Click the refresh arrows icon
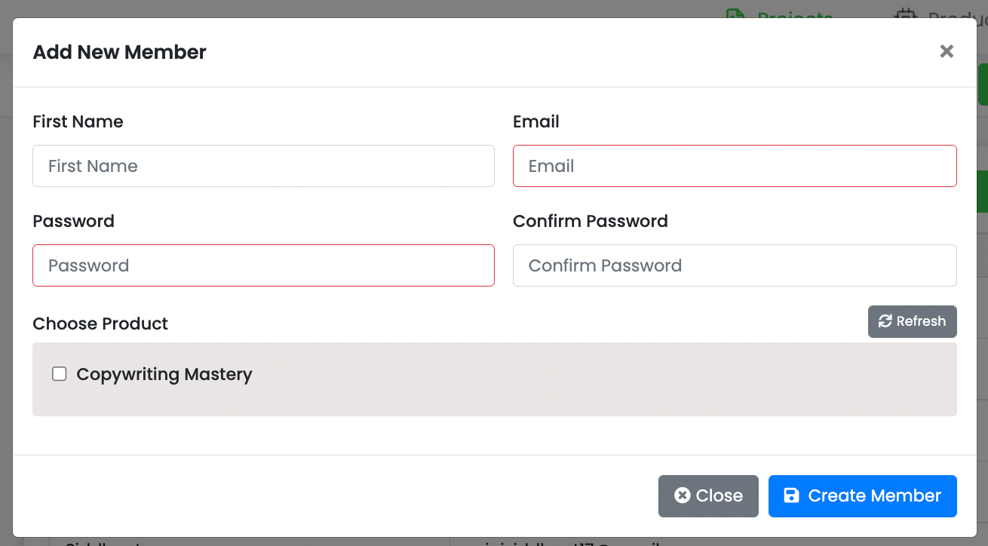This screenshot has width=988, height=546. (x=885, y=321)
